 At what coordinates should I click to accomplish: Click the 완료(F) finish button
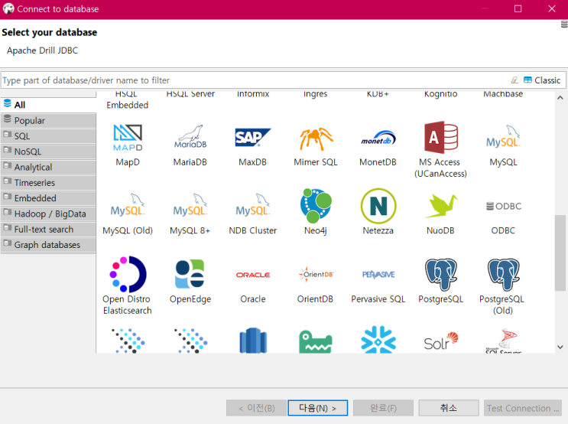383,408
